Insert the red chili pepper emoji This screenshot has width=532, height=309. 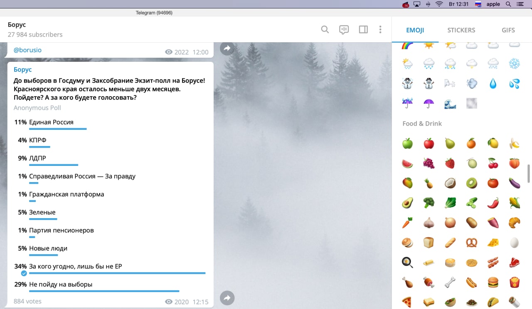point(493,203)
